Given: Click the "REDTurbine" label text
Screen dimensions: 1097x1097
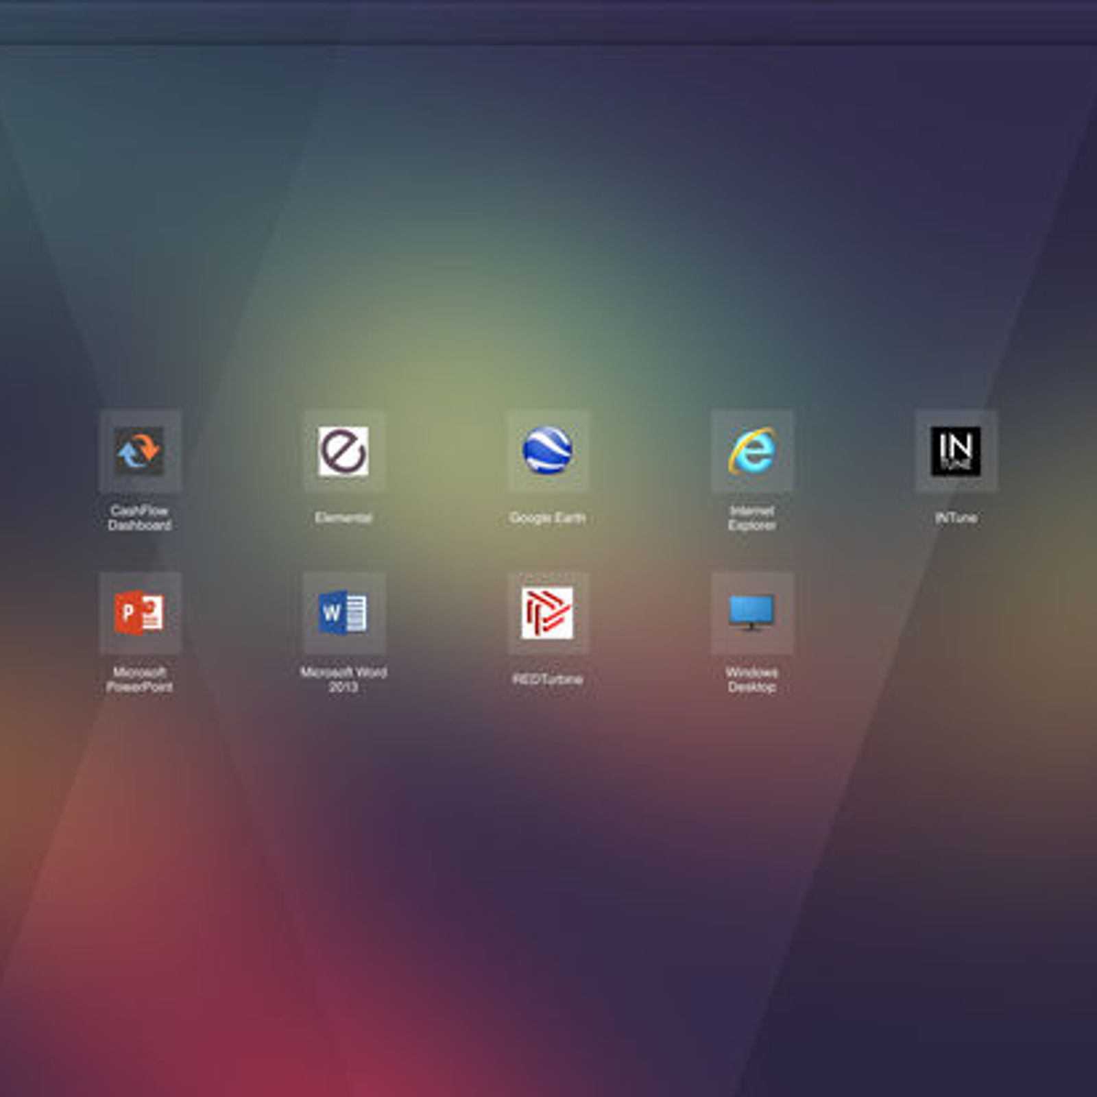Looking at the screenshot, I should pos(548,679).
